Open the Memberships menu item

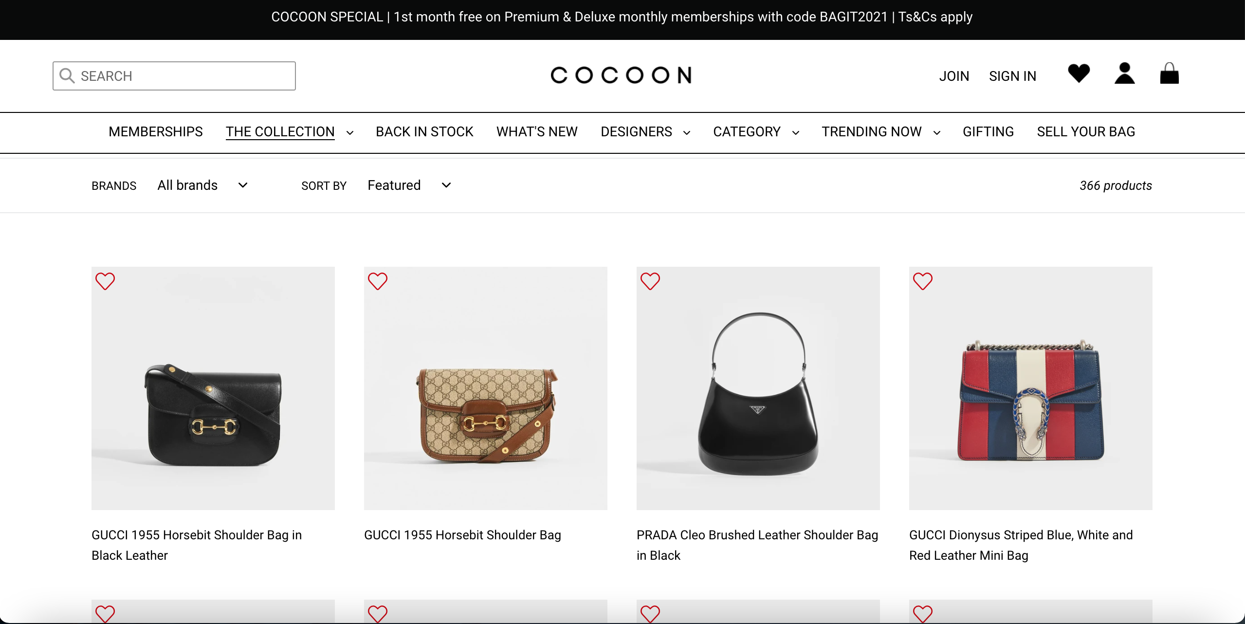coord(156,132)
